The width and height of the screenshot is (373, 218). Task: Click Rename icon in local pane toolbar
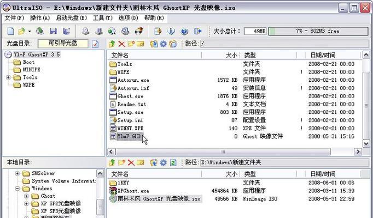coord(141,162)
